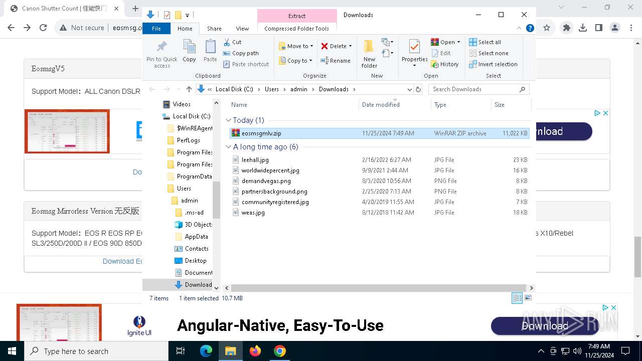
Task: Click the Cut scissors command
Action: 232,42
